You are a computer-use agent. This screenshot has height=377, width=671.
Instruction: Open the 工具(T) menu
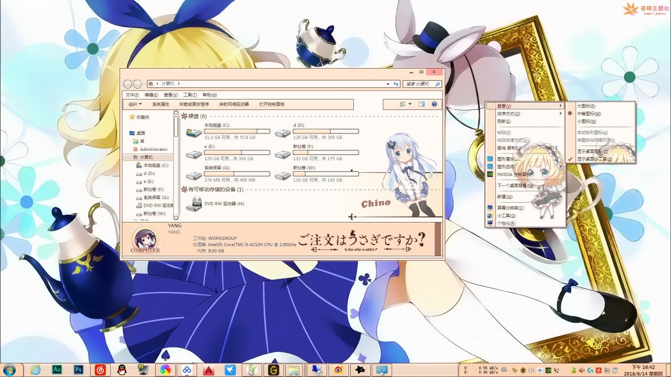coord(190,95)
